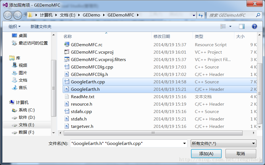Sort by the 名称 column header

68,36
